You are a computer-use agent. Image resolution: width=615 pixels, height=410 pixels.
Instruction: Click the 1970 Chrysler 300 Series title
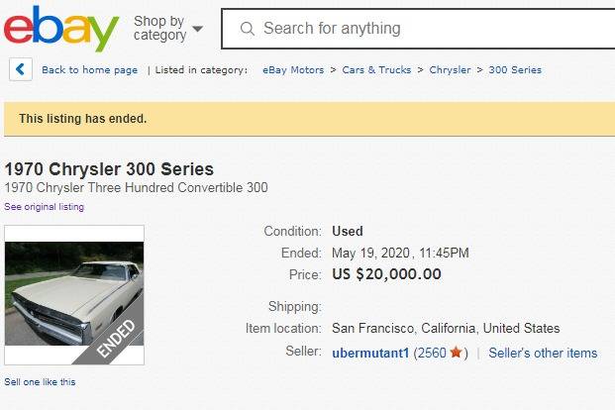pos(109,169)
